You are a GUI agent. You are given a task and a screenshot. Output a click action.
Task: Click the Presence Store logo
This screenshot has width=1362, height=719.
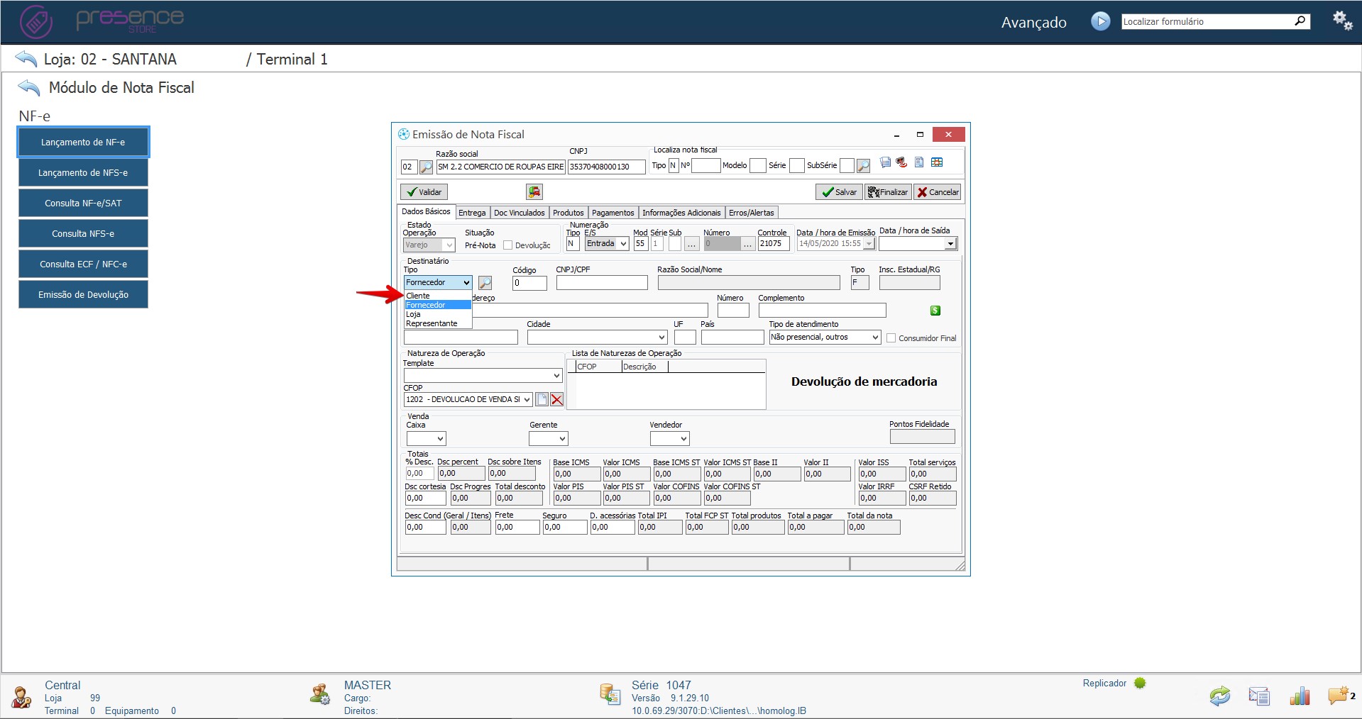pos(101,21)
